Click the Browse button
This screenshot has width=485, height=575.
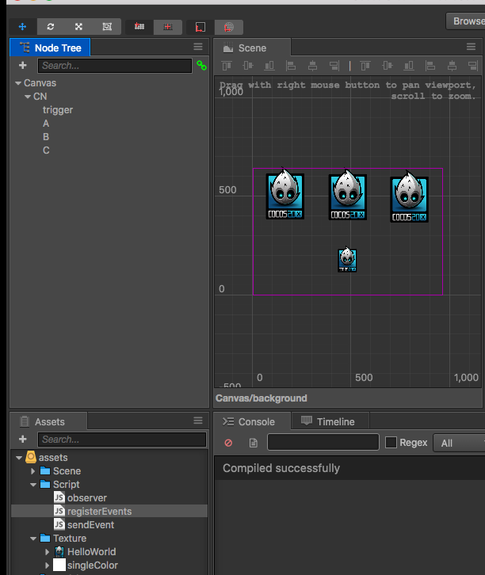coord(466,21)
